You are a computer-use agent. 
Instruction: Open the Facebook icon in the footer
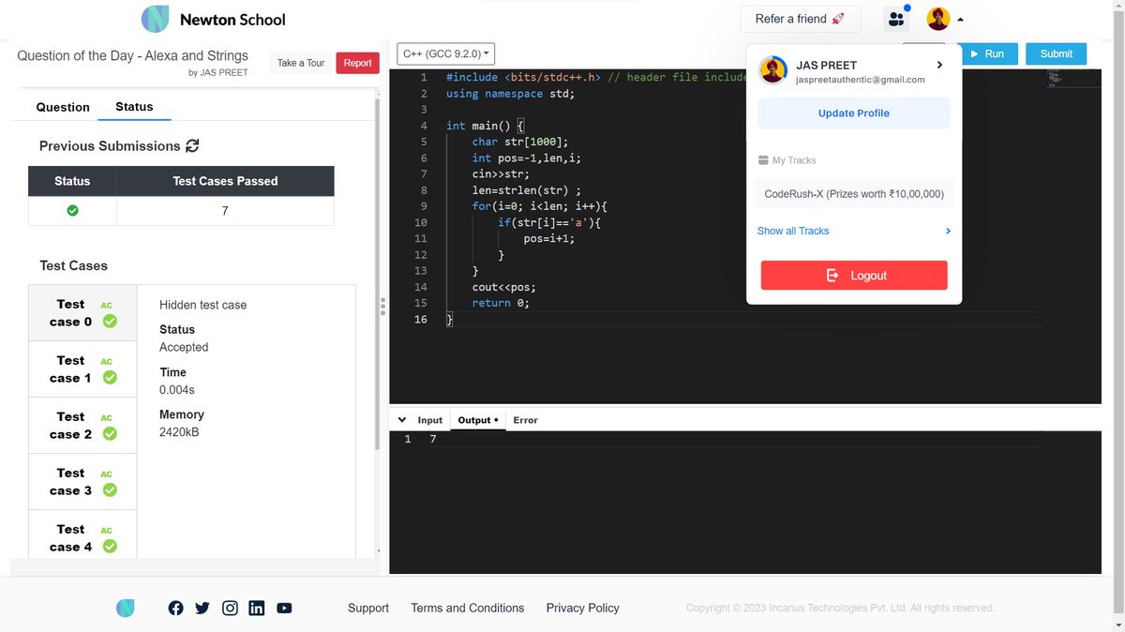pyautogui.click(x=175, y=608)
